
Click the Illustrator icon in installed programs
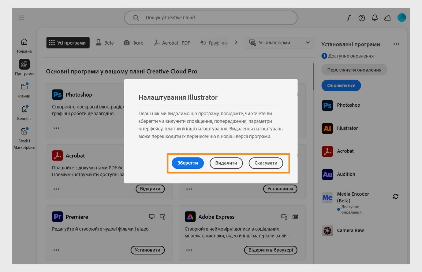[x=327, y=128]
